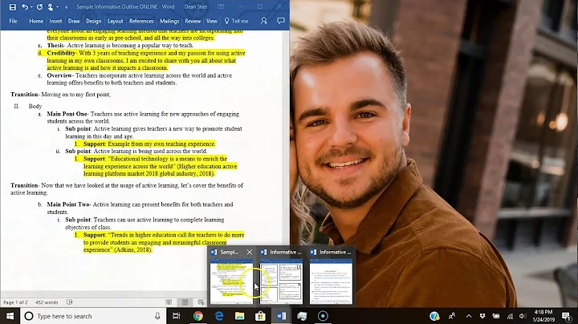Open the 452 words word count

[47, 302]
